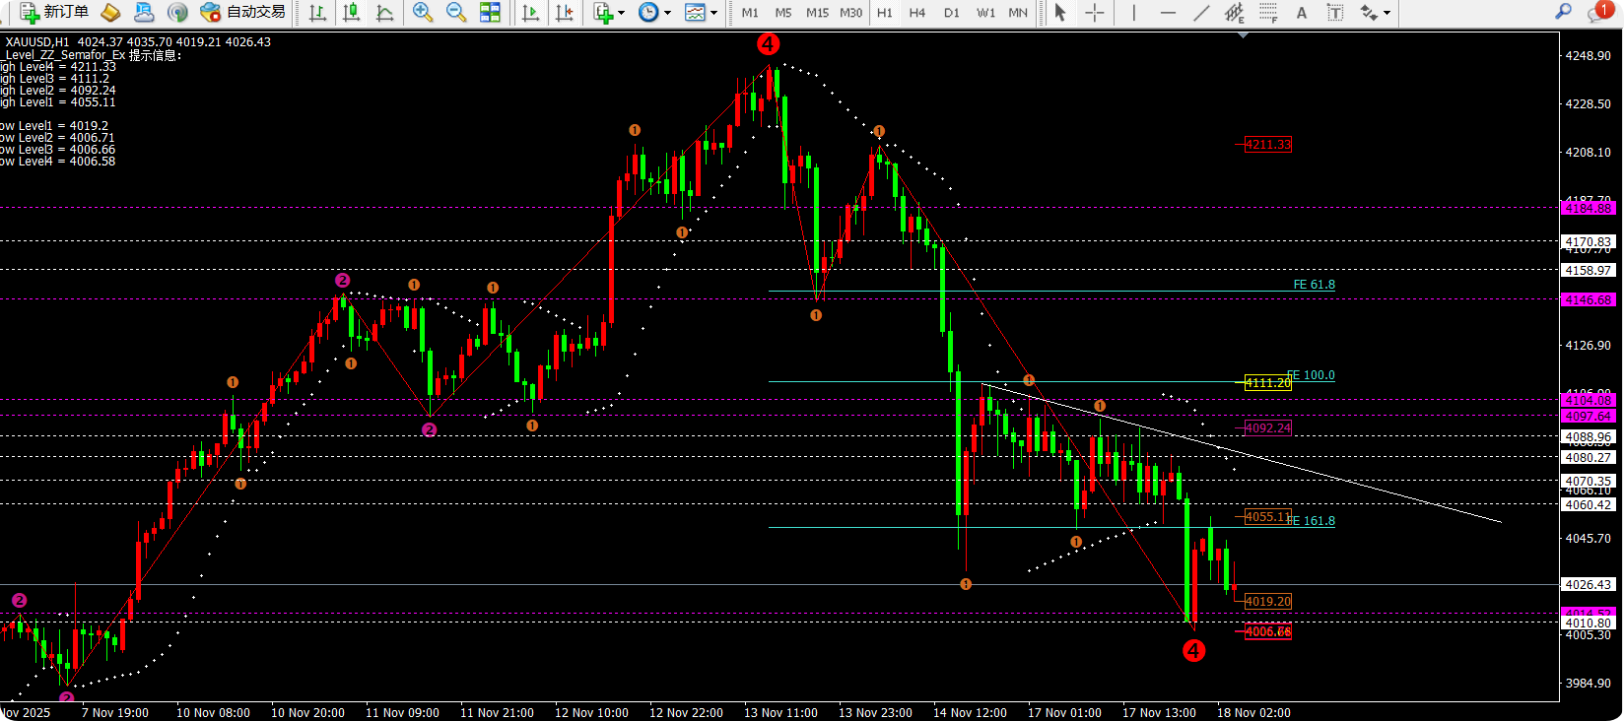Switch chart to bar chart style
Screen dimensions: 1624x721
coord(317,13)
